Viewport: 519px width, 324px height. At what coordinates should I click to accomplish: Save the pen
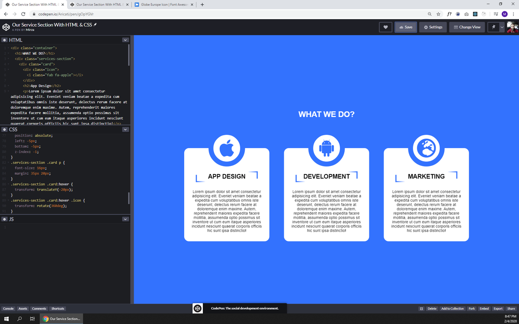[406, 27]
